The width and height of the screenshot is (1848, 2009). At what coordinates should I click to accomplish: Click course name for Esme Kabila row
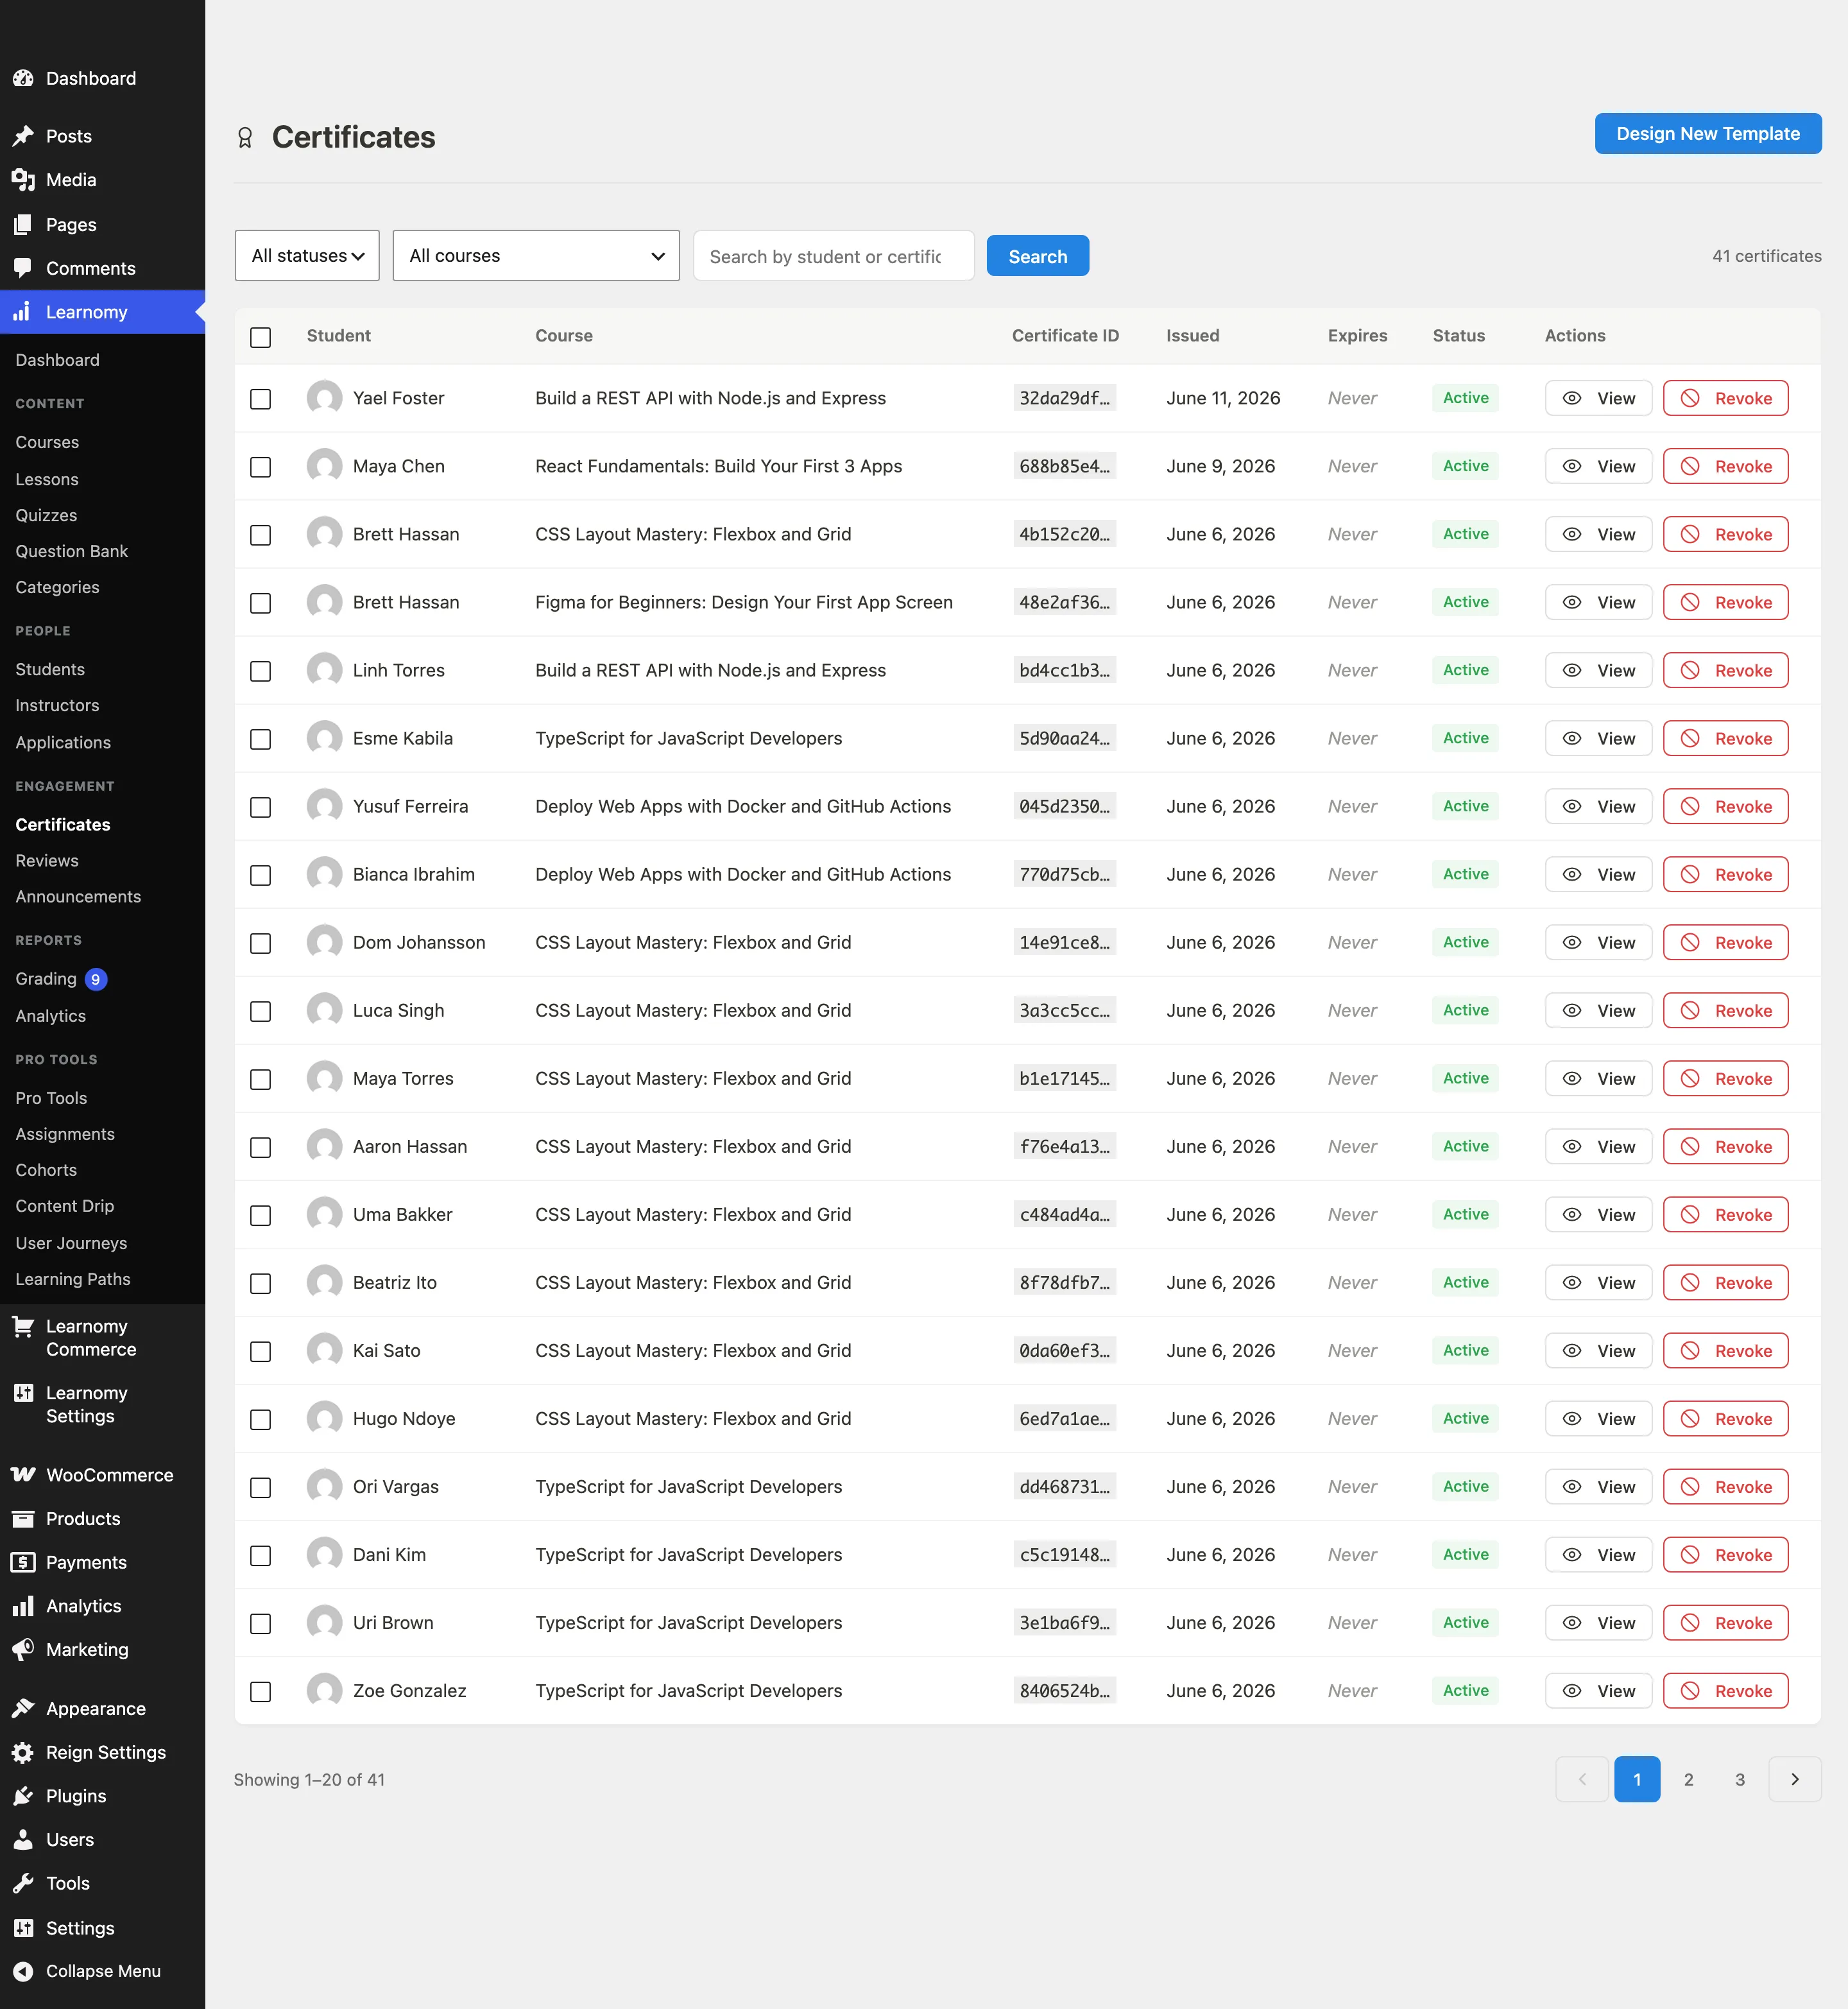[689, 738]
